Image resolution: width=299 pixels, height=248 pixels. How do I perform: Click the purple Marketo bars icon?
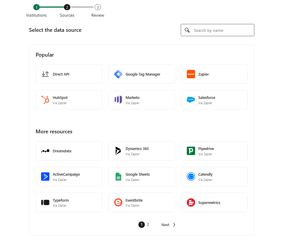click(118, 100)
